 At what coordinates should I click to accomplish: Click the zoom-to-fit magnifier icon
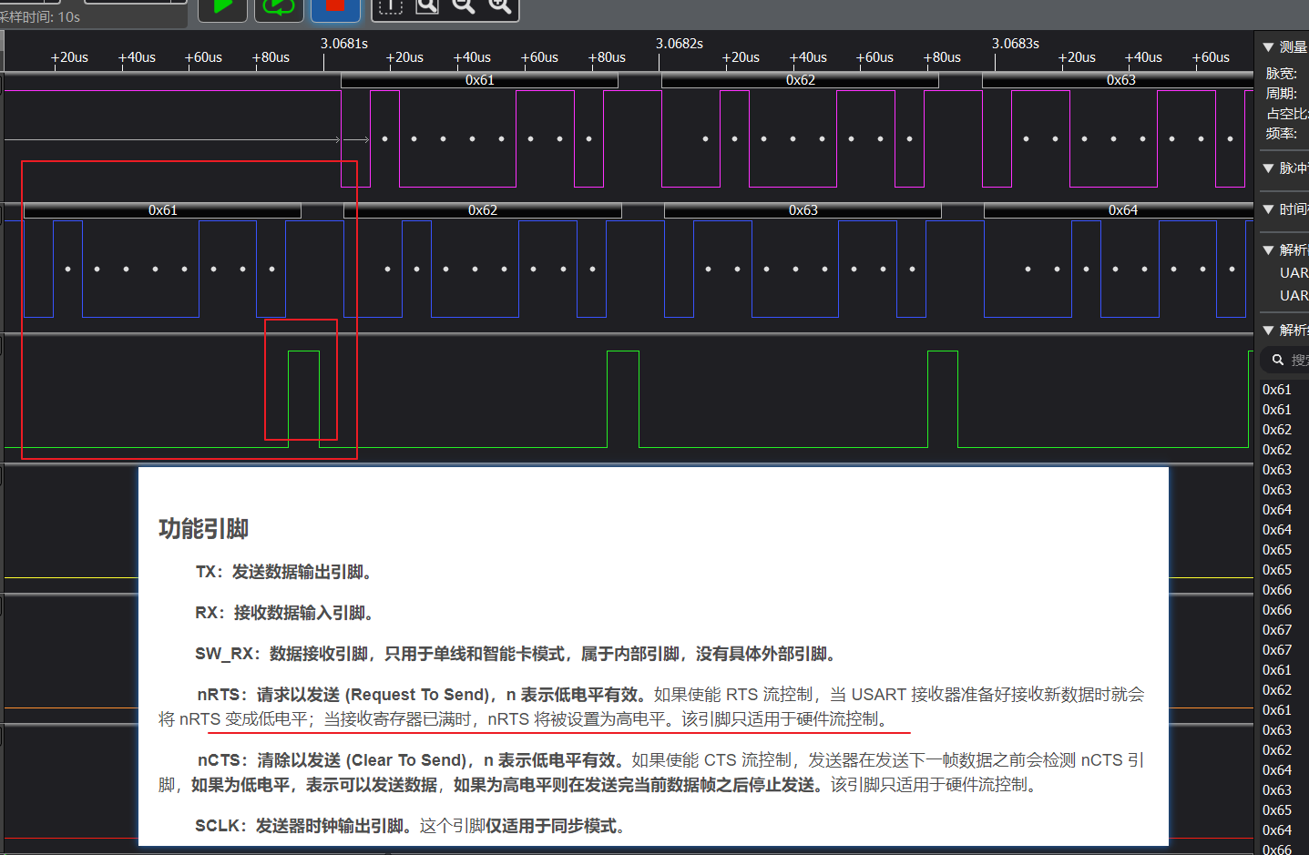coord(427,7)
